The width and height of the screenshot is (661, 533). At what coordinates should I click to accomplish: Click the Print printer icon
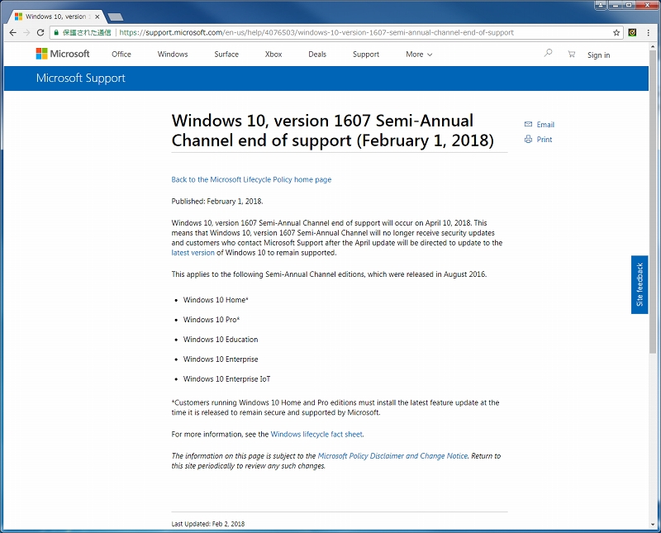528,139
